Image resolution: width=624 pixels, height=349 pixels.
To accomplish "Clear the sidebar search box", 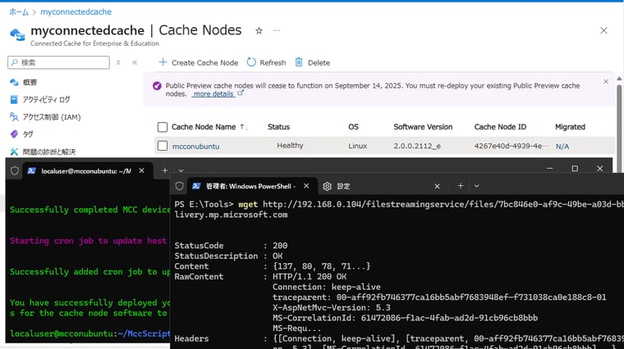I will 118,62.
